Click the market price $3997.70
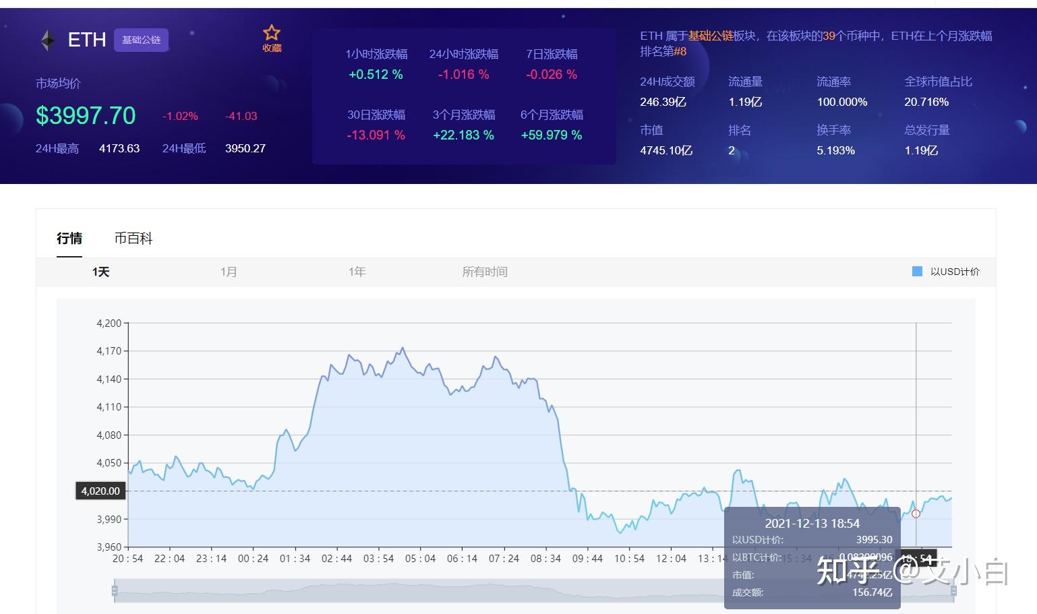The height and width of the screenshot is (614, 1037). coord(86,115)
